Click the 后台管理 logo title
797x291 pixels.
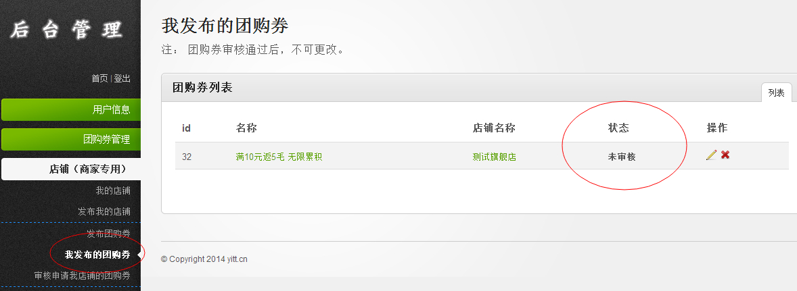tap(66, 30)
